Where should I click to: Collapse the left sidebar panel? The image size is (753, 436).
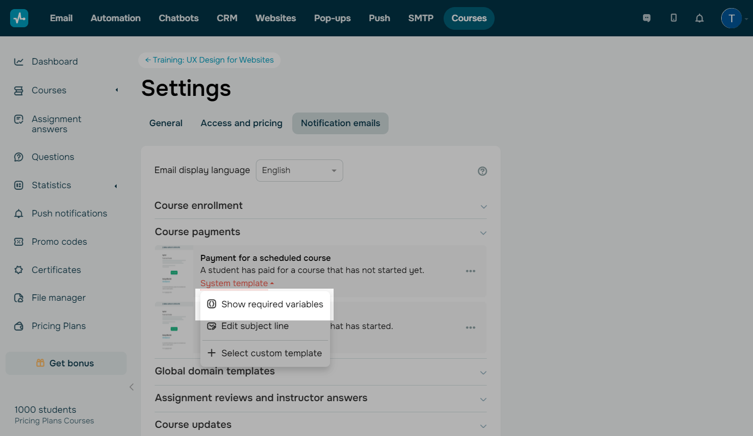(131, 387)
